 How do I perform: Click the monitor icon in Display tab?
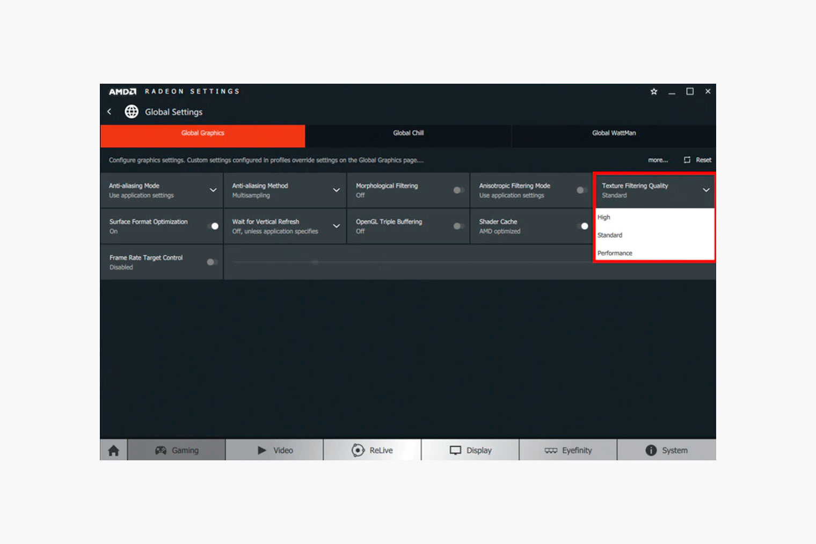pos(455,451)
